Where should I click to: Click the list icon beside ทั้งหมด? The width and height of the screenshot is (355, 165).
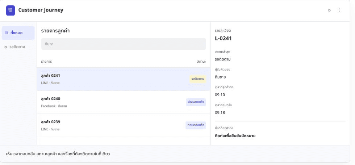tap(7, 33)
